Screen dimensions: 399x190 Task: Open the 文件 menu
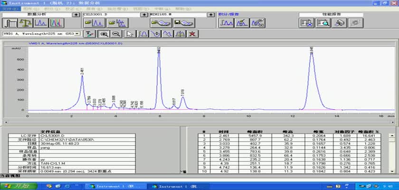[x=10, y=9]
